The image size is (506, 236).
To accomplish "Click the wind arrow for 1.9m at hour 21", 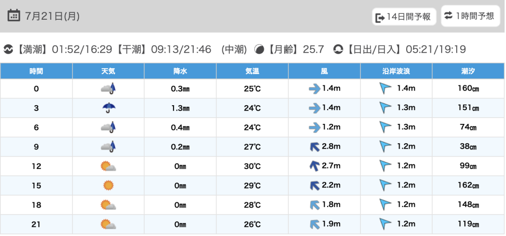I will 314,224.
